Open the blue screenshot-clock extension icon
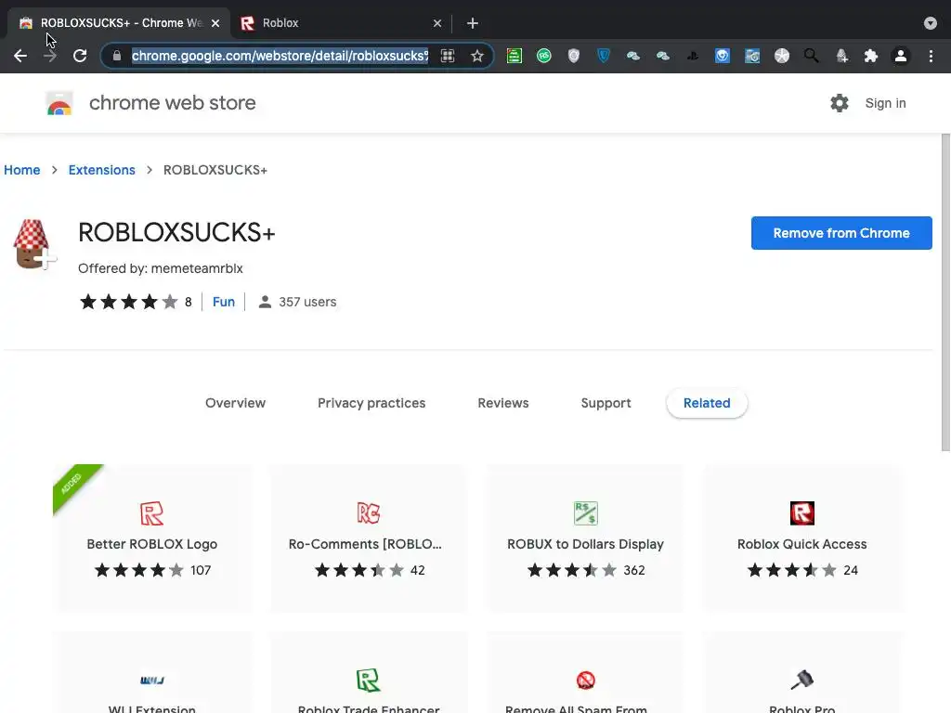This screenshot has width=951, height=713. 752,56
